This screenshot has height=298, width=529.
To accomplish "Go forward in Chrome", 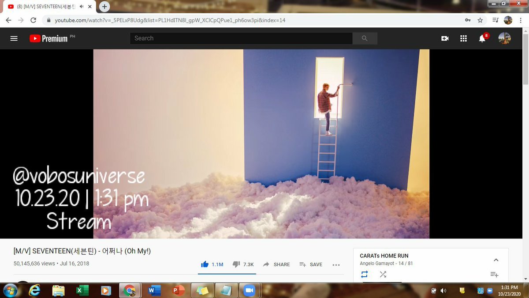I will pyautogui.click(x=21, y=20).
